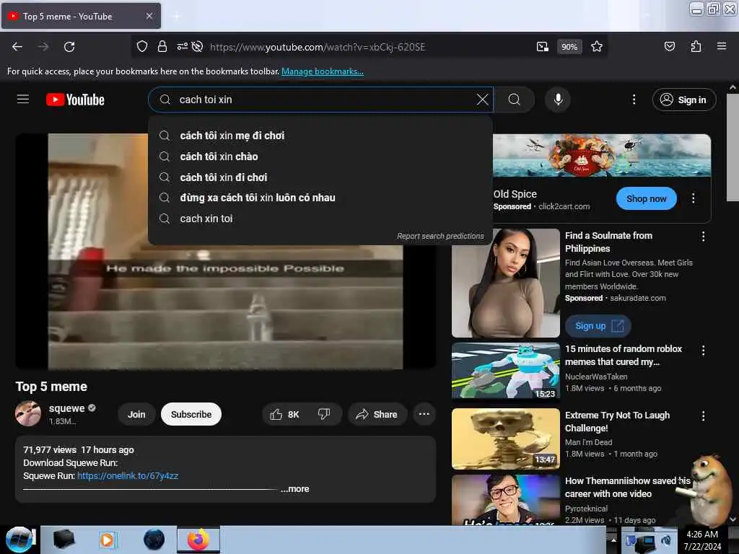739x554 pixels.
Task: Open the onelink.to/67y4zz link
Action: pyautogui.click(x=128, y=476)
